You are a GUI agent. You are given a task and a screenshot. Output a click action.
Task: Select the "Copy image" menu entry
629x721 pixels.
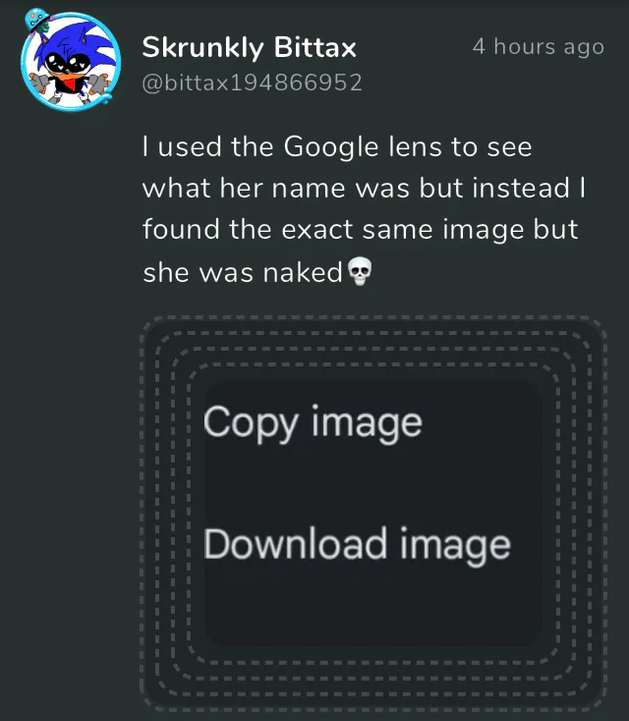coord(313,423)
